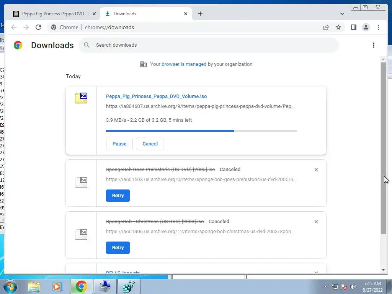
Task: Click the browser forward arrow
Action: [26, 27]
